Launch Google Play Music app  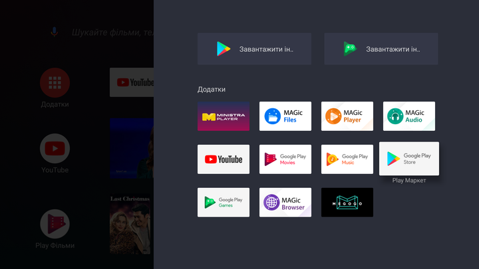[347, 159]
